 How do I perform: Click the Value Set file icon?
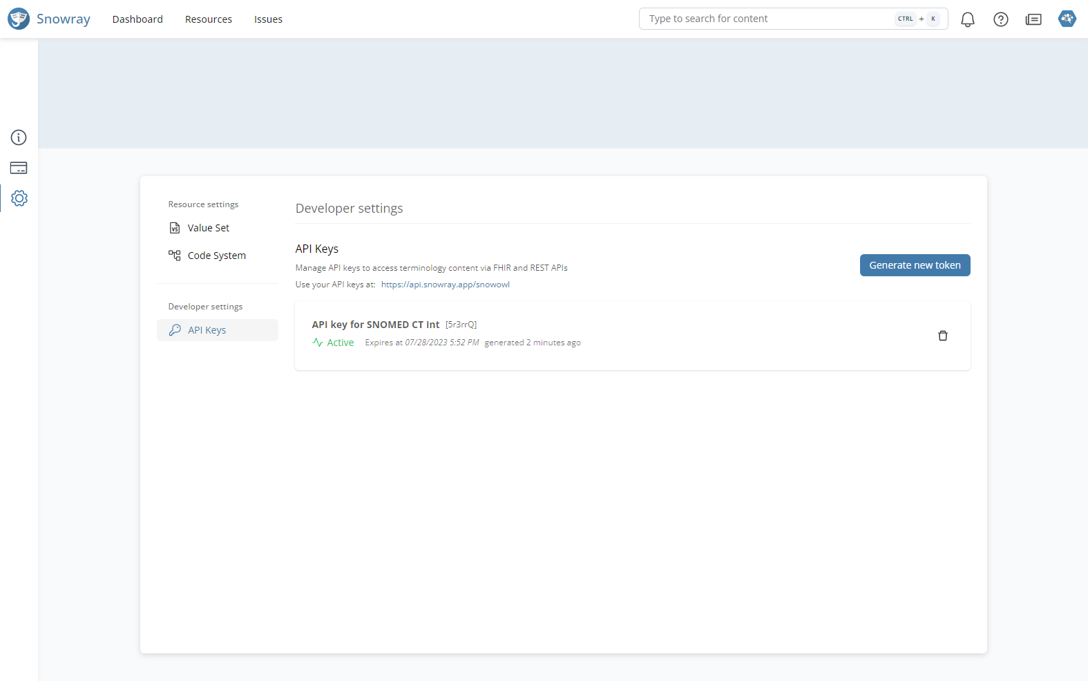tap(175, 228)
